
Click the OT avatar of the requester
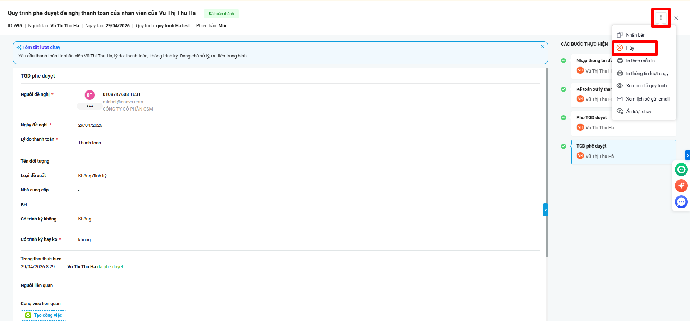[90, 95]
